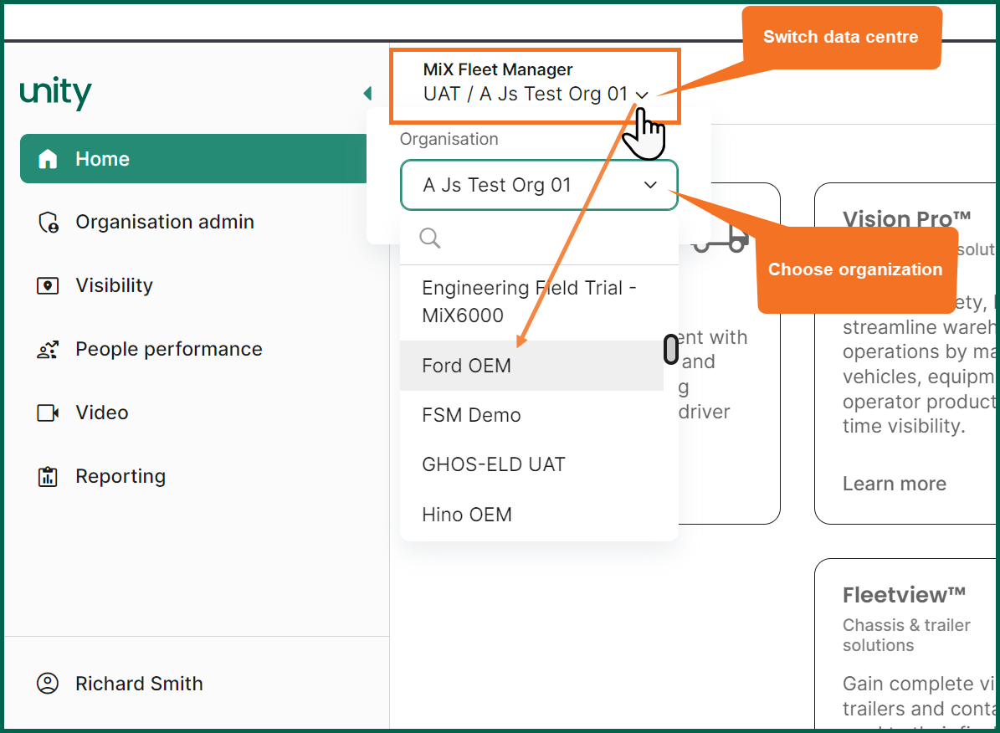Select Ford OEM organisation

[532, 366]
